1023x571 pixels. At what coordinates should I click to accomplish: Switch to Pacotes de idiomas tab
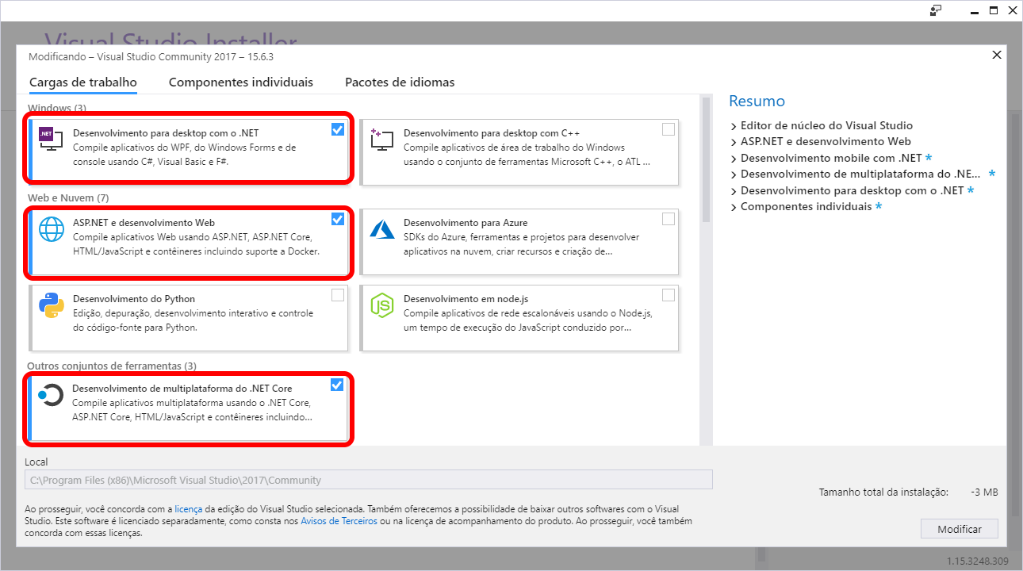(400, 82)
